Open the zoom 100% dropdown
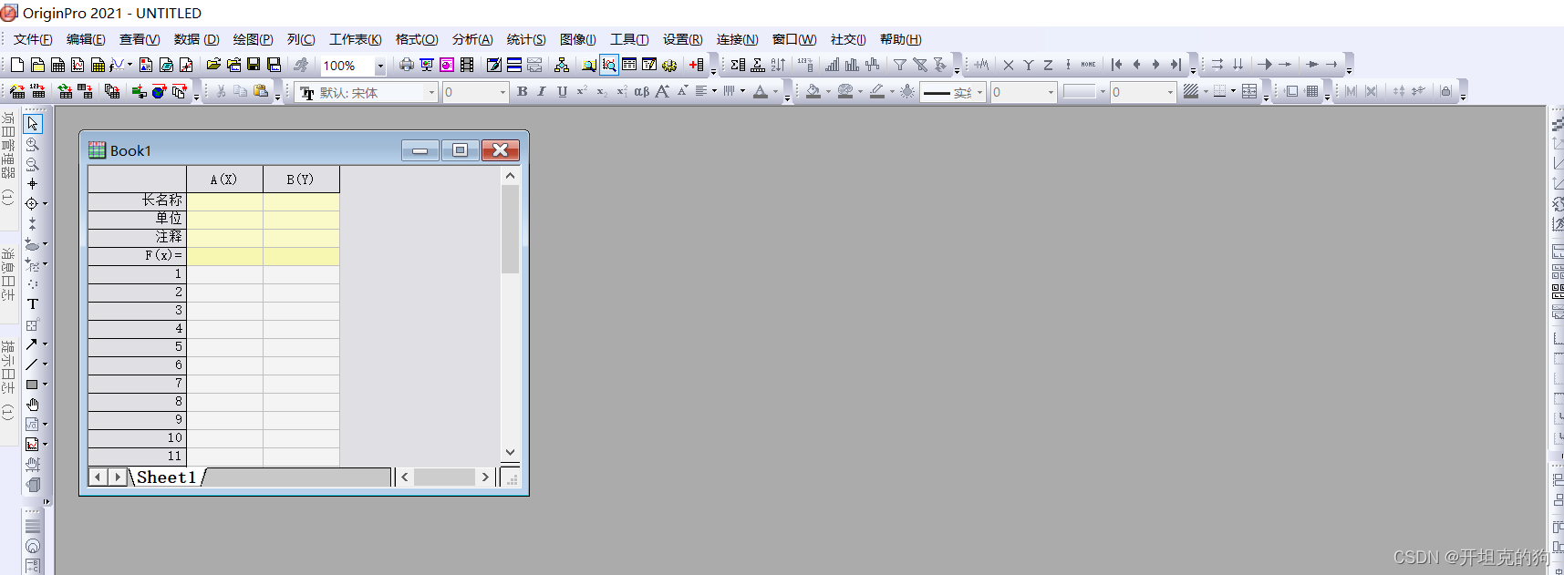1564x575 pixels. click(x=380, y=66)
